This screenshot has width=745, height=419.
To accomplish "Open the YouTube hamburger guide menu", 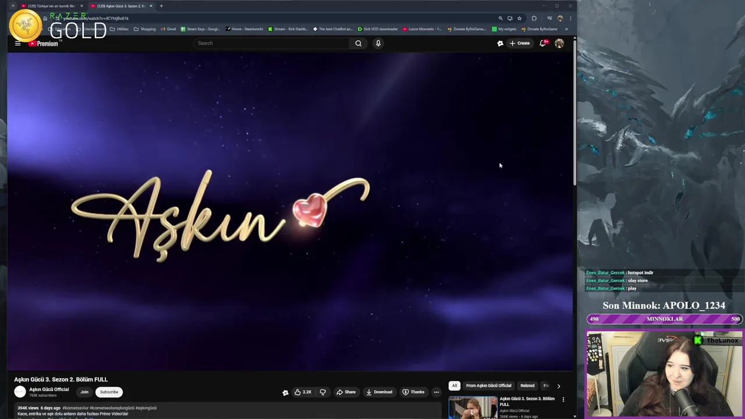I will [17, 44].
